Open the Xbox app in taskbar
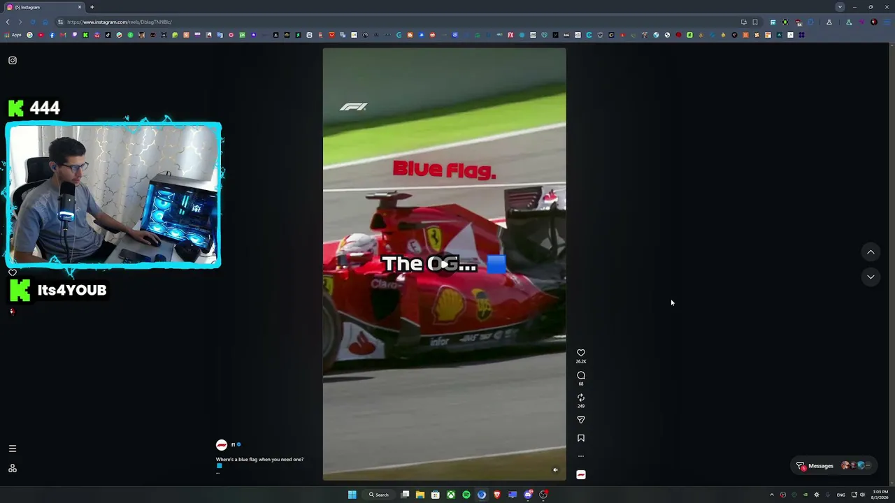This screenshot has height=503, width=895. (x=451, y=495)
